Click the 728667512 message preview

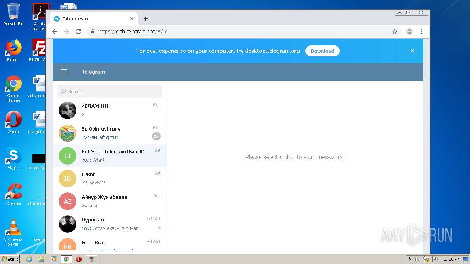[93, 183]
